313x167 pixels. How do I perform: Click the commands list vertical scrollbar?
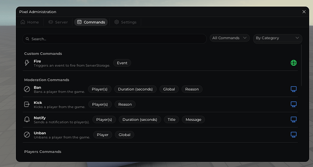click(301, 65)
